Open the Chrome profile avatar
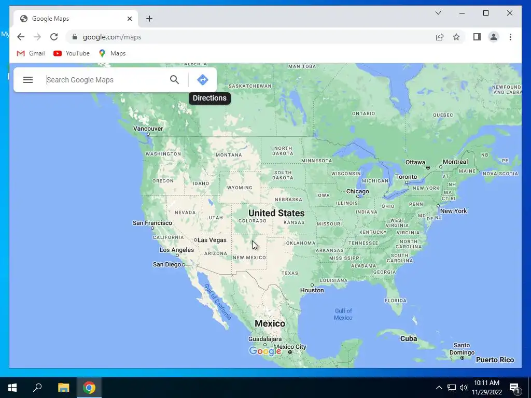531x398 pixels. 494,37
